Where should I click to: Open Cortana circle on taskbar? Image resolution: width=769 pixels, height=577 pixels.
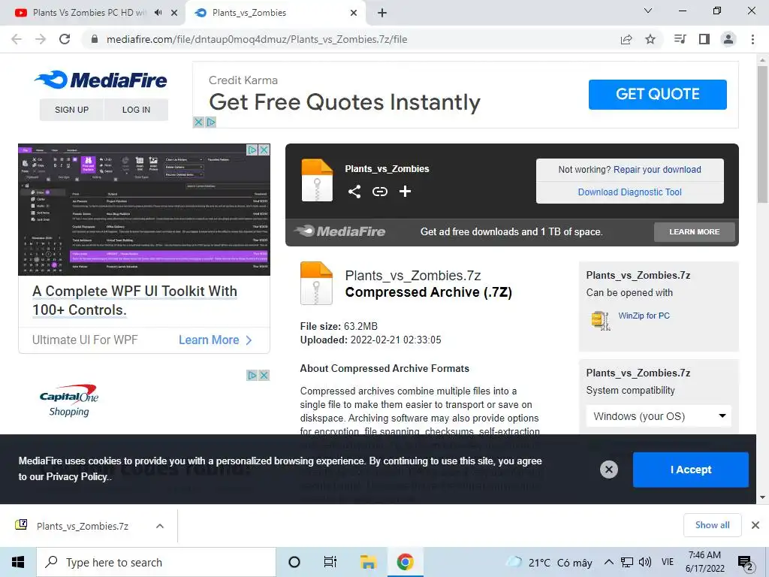coord(294,562)
